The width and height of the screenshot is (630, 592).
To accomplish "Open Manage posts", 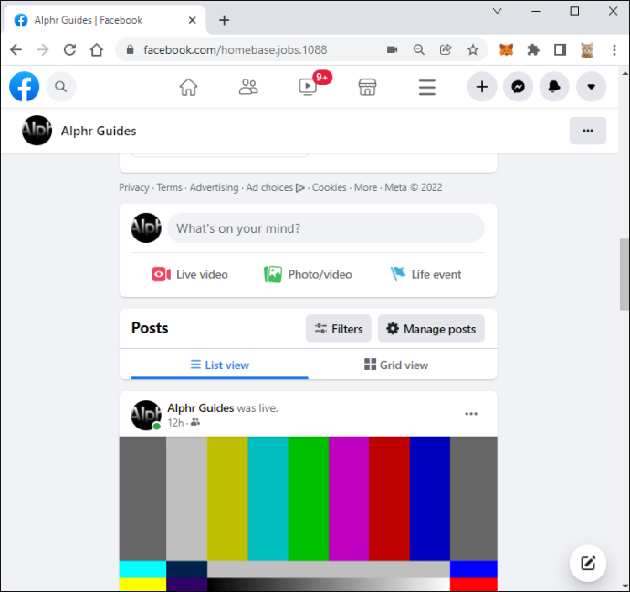I will click(431, 329).
